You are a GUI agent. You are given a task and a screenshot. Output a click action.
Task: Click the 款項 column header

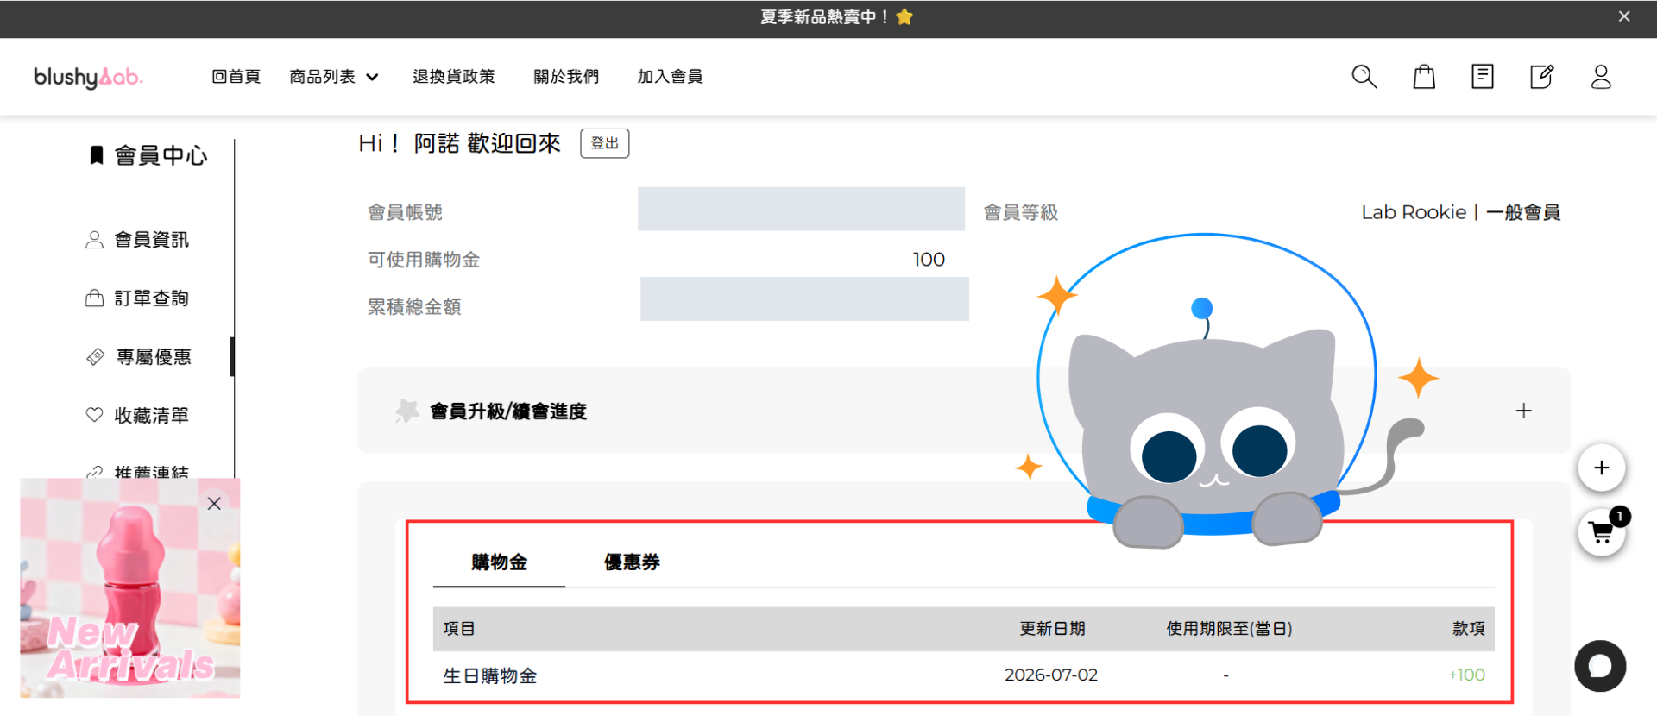click(x=1469, y=629)
